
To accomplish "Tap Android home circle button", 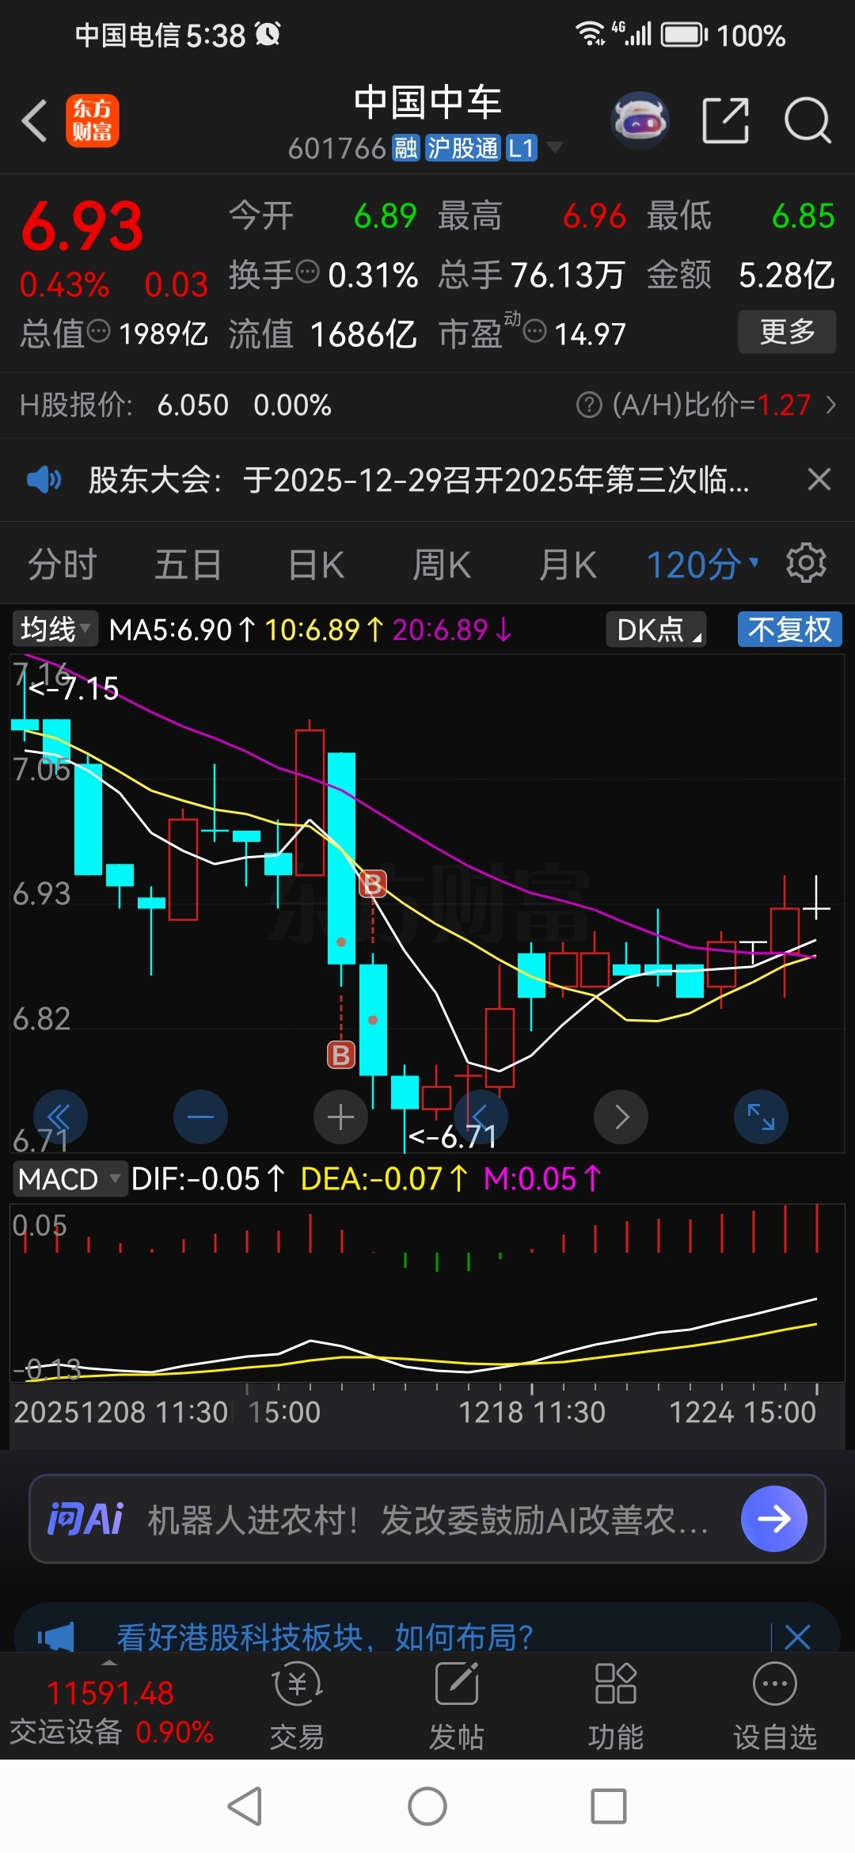I will click(x=427, y=1806).
